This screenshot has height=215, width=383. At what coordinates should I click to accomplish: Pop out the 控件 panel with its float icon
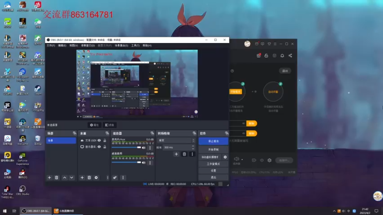click(x=226, y=133)
